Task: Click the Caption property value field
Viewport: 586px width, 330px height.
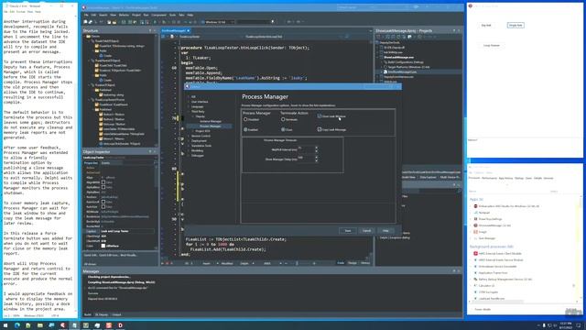Action: (x=127, y=231)
